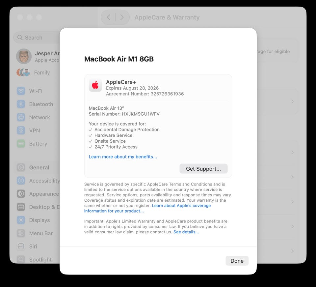This screenshot has height=287, width=316.
Task: Click the Siri icon in sidebar
Action: [x=21, y=246]
